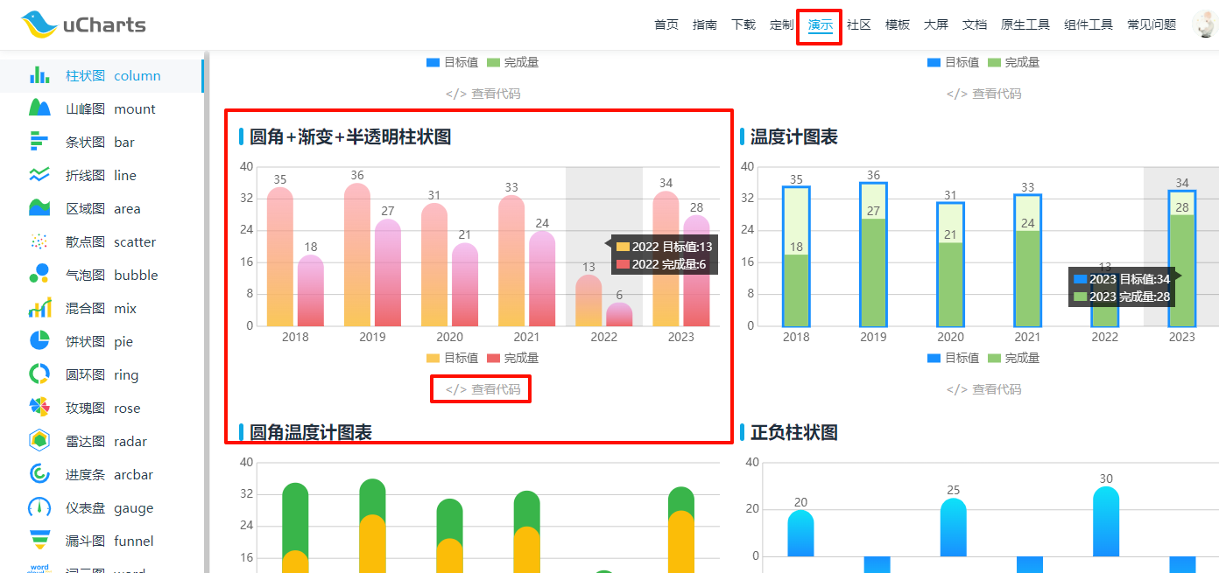Open the 常见问题 FAQ page
The height and width of the screenshot is (573, 1219).
pyautogui.click(x=1152, y=24)
